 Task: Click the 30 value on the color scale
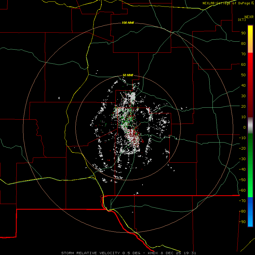pyautogui.click(x=243, y=96)
